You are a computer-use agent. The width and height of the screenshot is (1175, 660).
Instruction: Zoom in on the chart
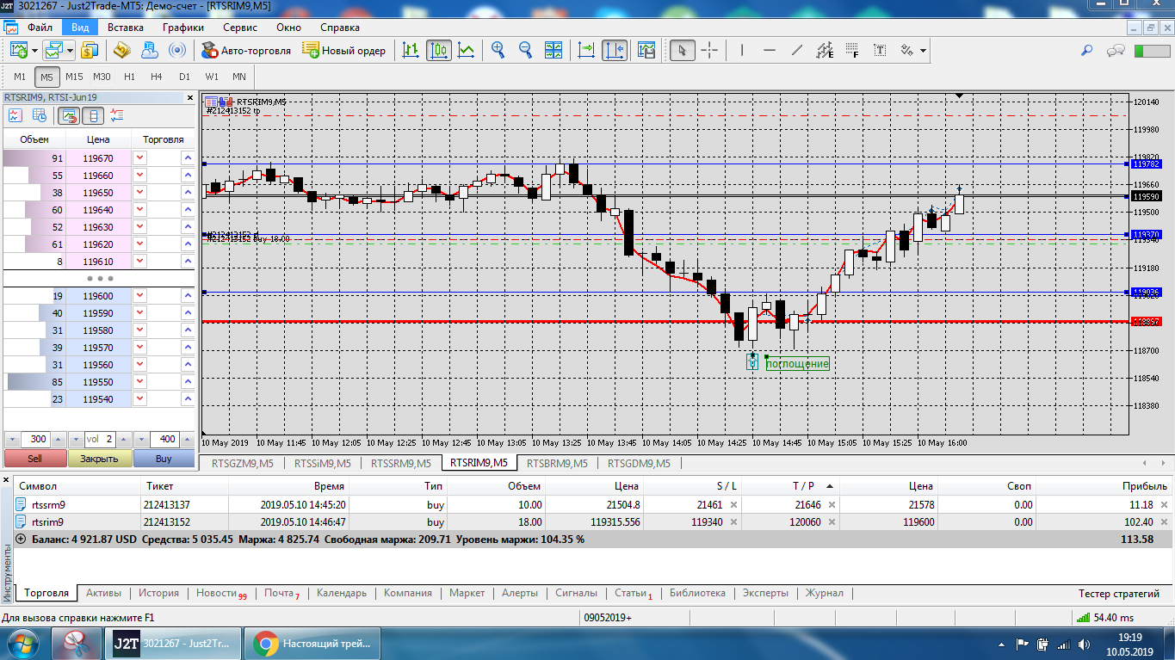click(x=498, y=50)
